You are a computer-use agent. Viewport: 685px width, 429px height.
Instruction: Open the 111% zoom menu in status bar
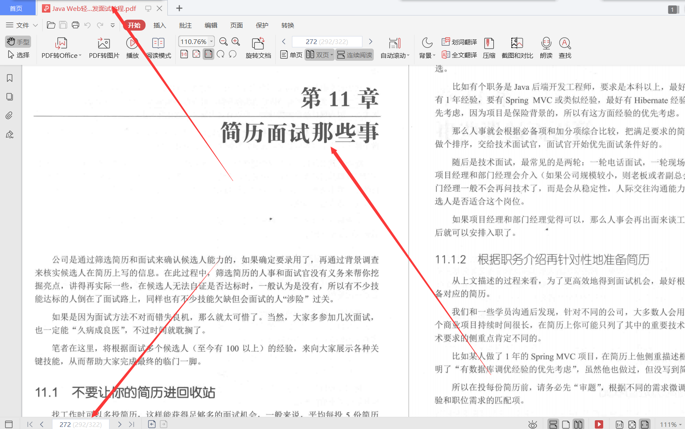[x=670, y=424]
